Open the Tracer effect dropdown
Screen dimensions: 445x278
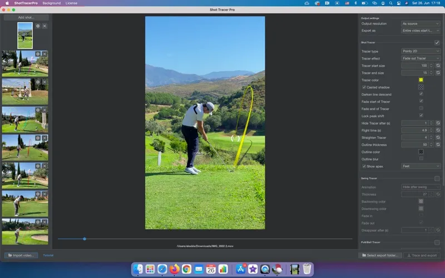coord(421,58)
